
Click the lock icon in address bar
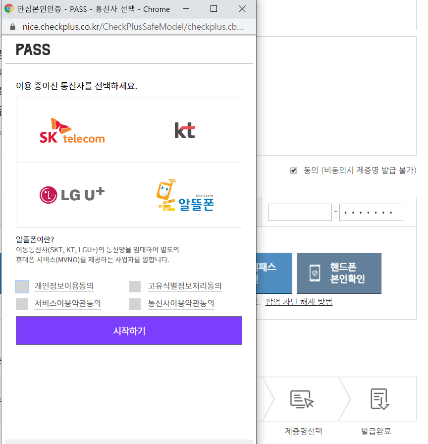coord(12,27)
